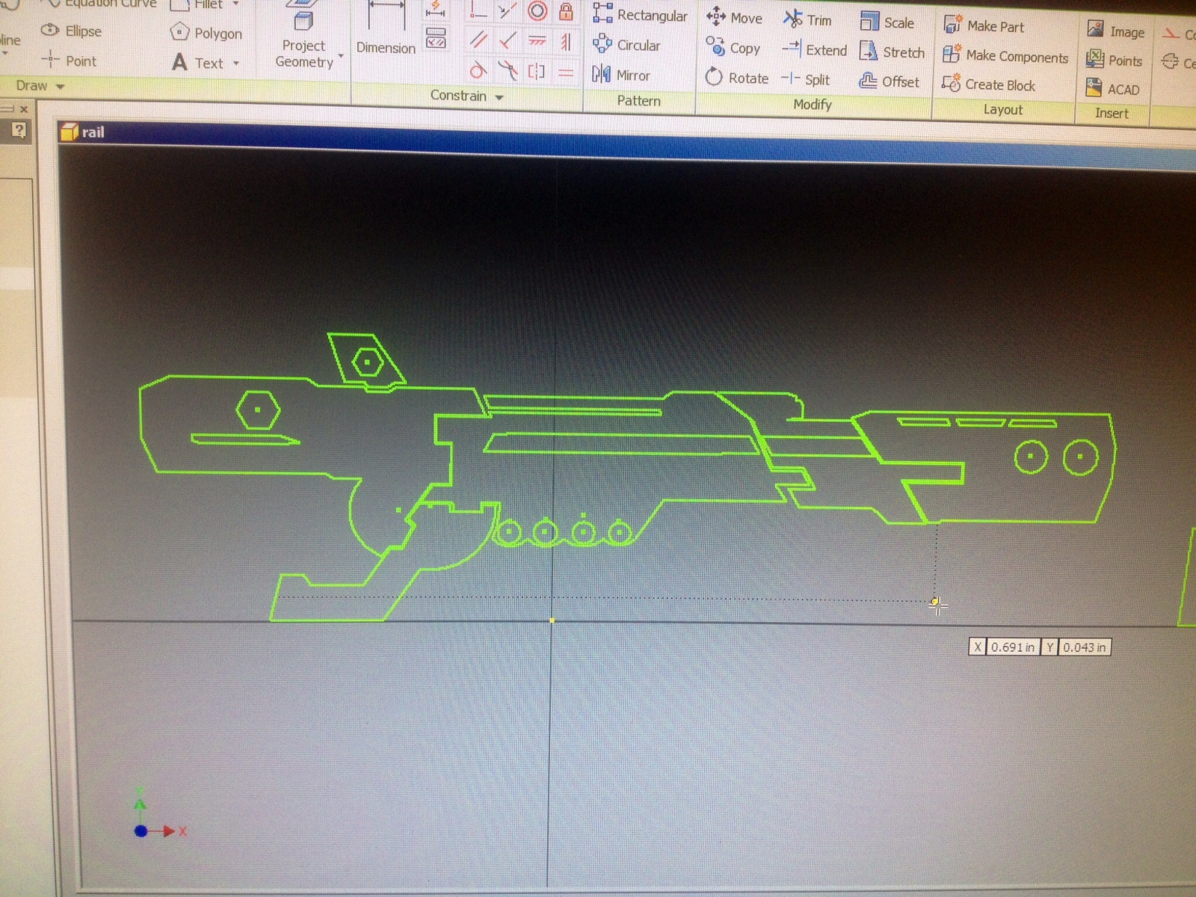The width and height of the screenshot is (1196, 897).
Task: Click the Modify panel label
Action: point(813,105)
